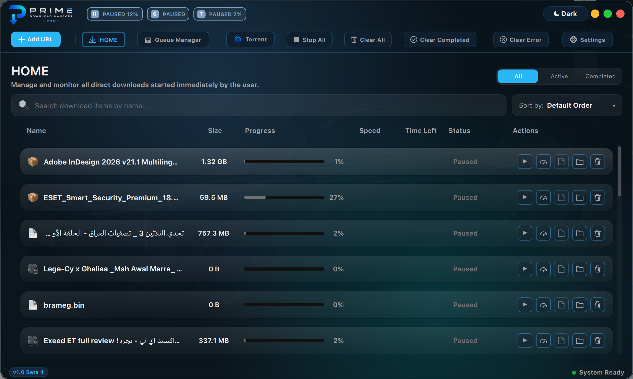633x379 pixels.
Task: Click the Stop All button
Action: 310,39
